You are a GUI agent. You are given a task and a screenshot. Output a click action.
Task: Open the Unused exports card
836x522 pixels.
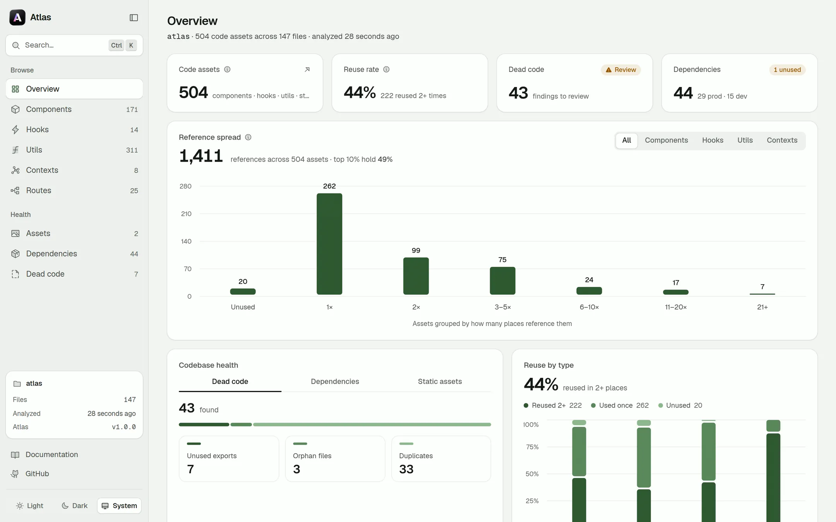[229, 459]
